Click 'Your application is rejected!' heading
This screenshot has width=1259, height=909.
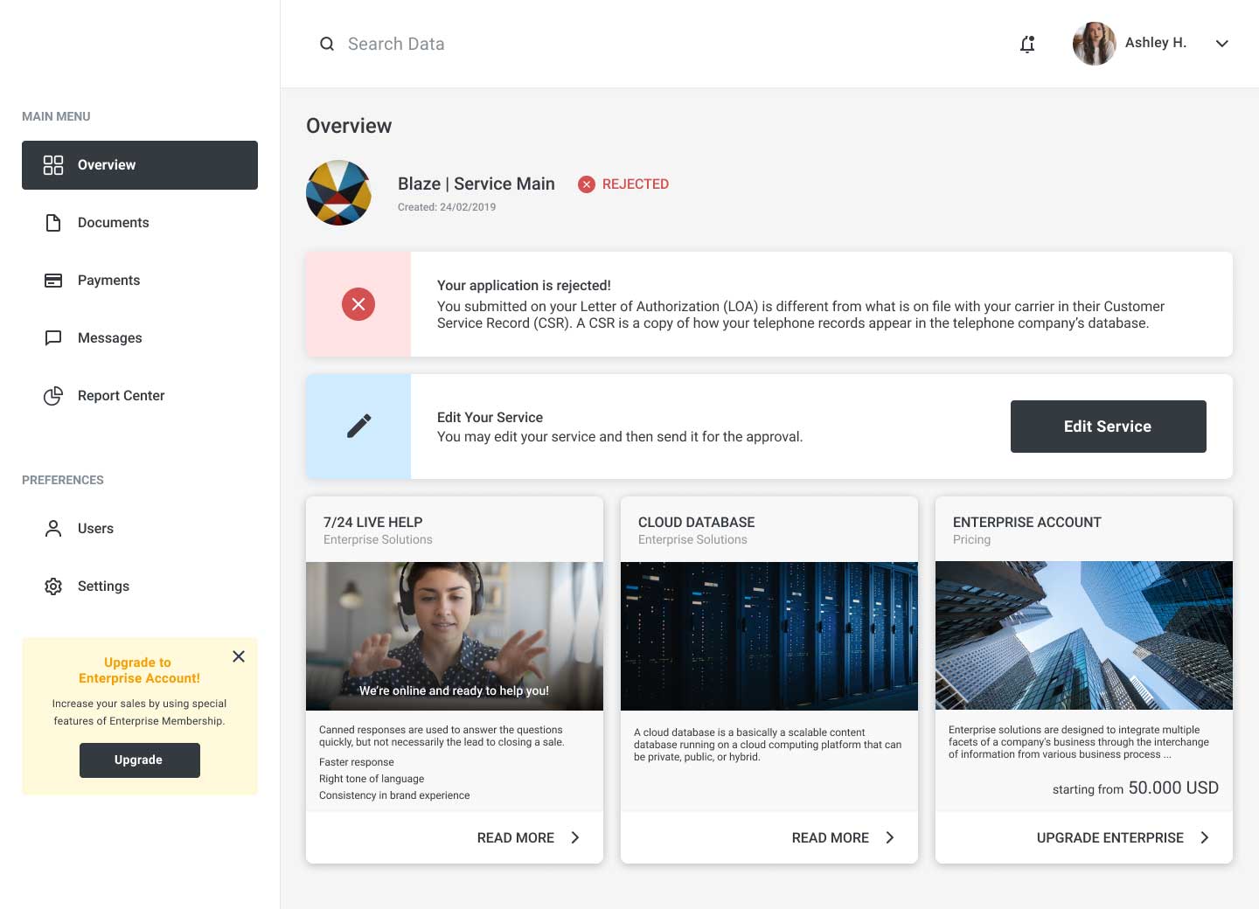click(525, 286)
